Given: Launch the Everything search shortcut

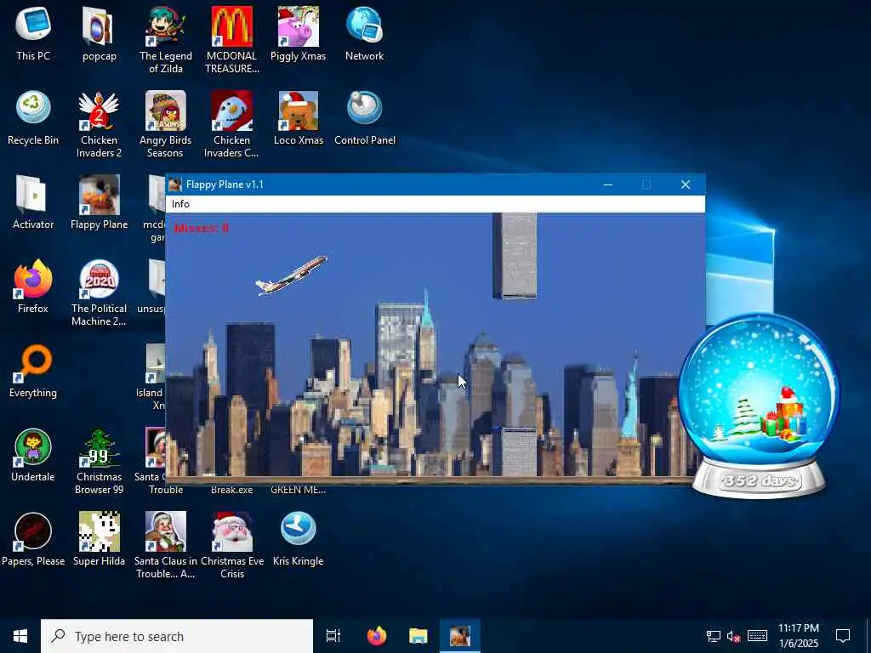Looking at the screenshot, I should point(33,371).
